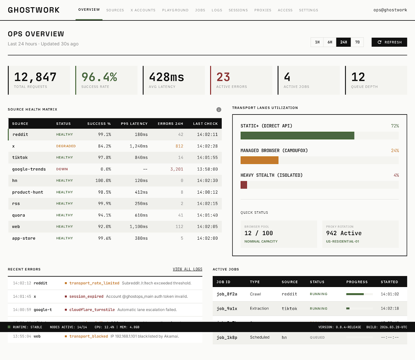
Task: Click the Proxy Rotation status card
Action: [x=360, y=234]
